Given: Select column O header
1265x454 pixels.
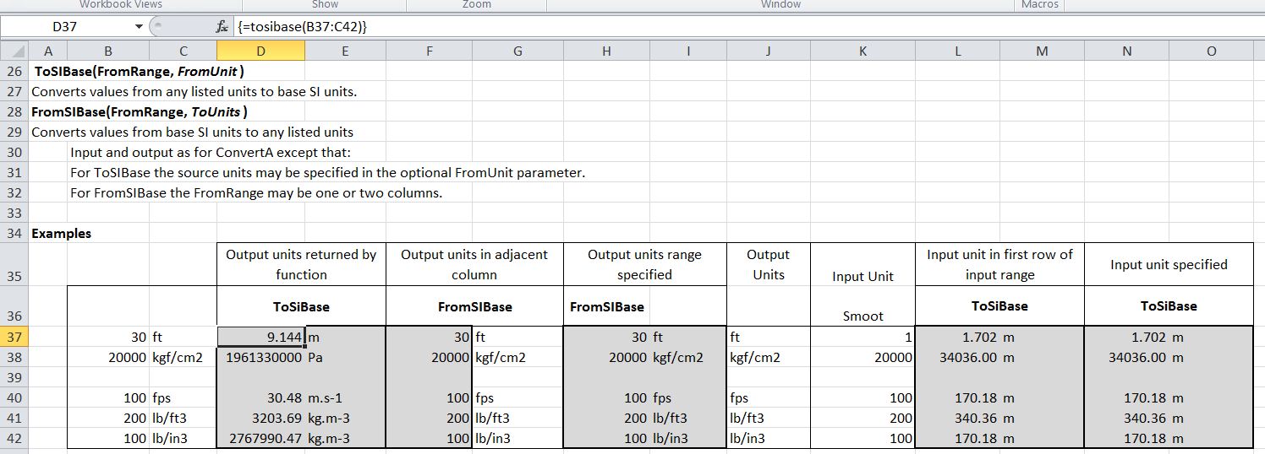Looking at the screenshot, I should pos(1210,51).
